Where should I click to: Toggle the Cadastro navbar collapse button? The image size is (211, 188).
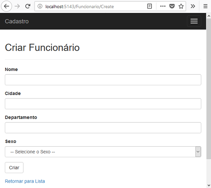pos(194,21)
